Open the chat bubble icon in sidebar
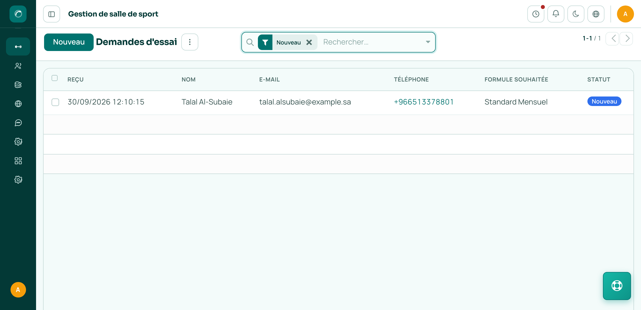 click(x=18, y=123)
